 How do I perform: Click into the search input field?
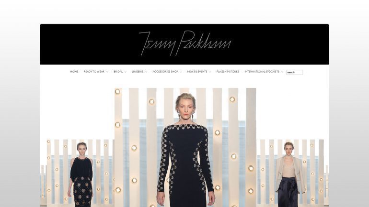click(294, 72)
